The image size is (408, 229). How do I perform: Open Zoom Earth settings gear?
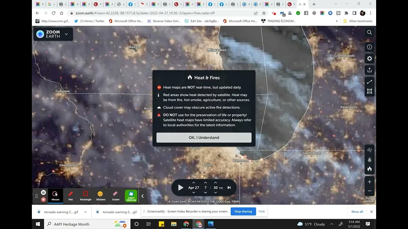coord(369,59)
